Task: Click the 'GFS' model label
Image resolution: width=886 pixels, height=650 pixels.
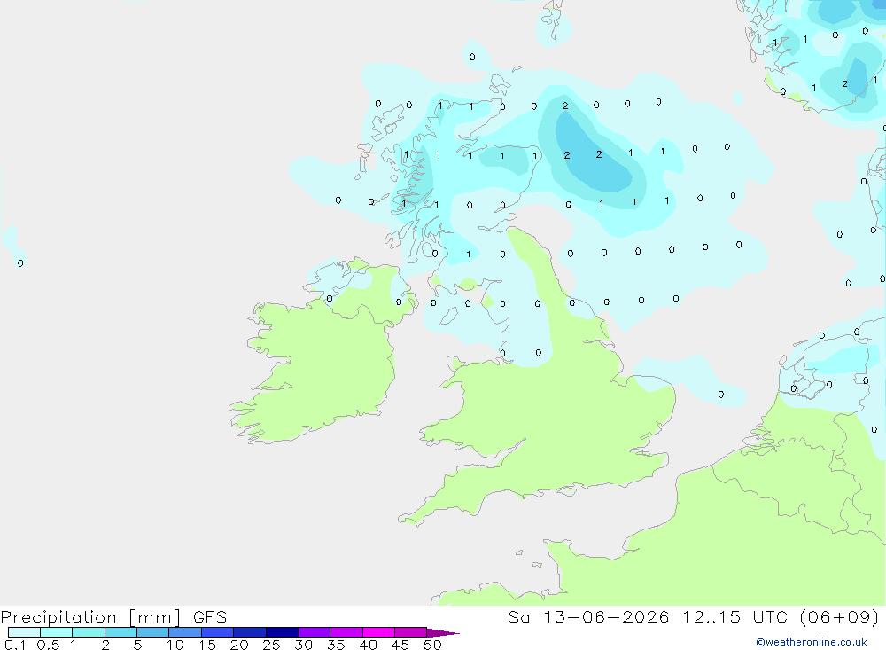Action: 210,617
